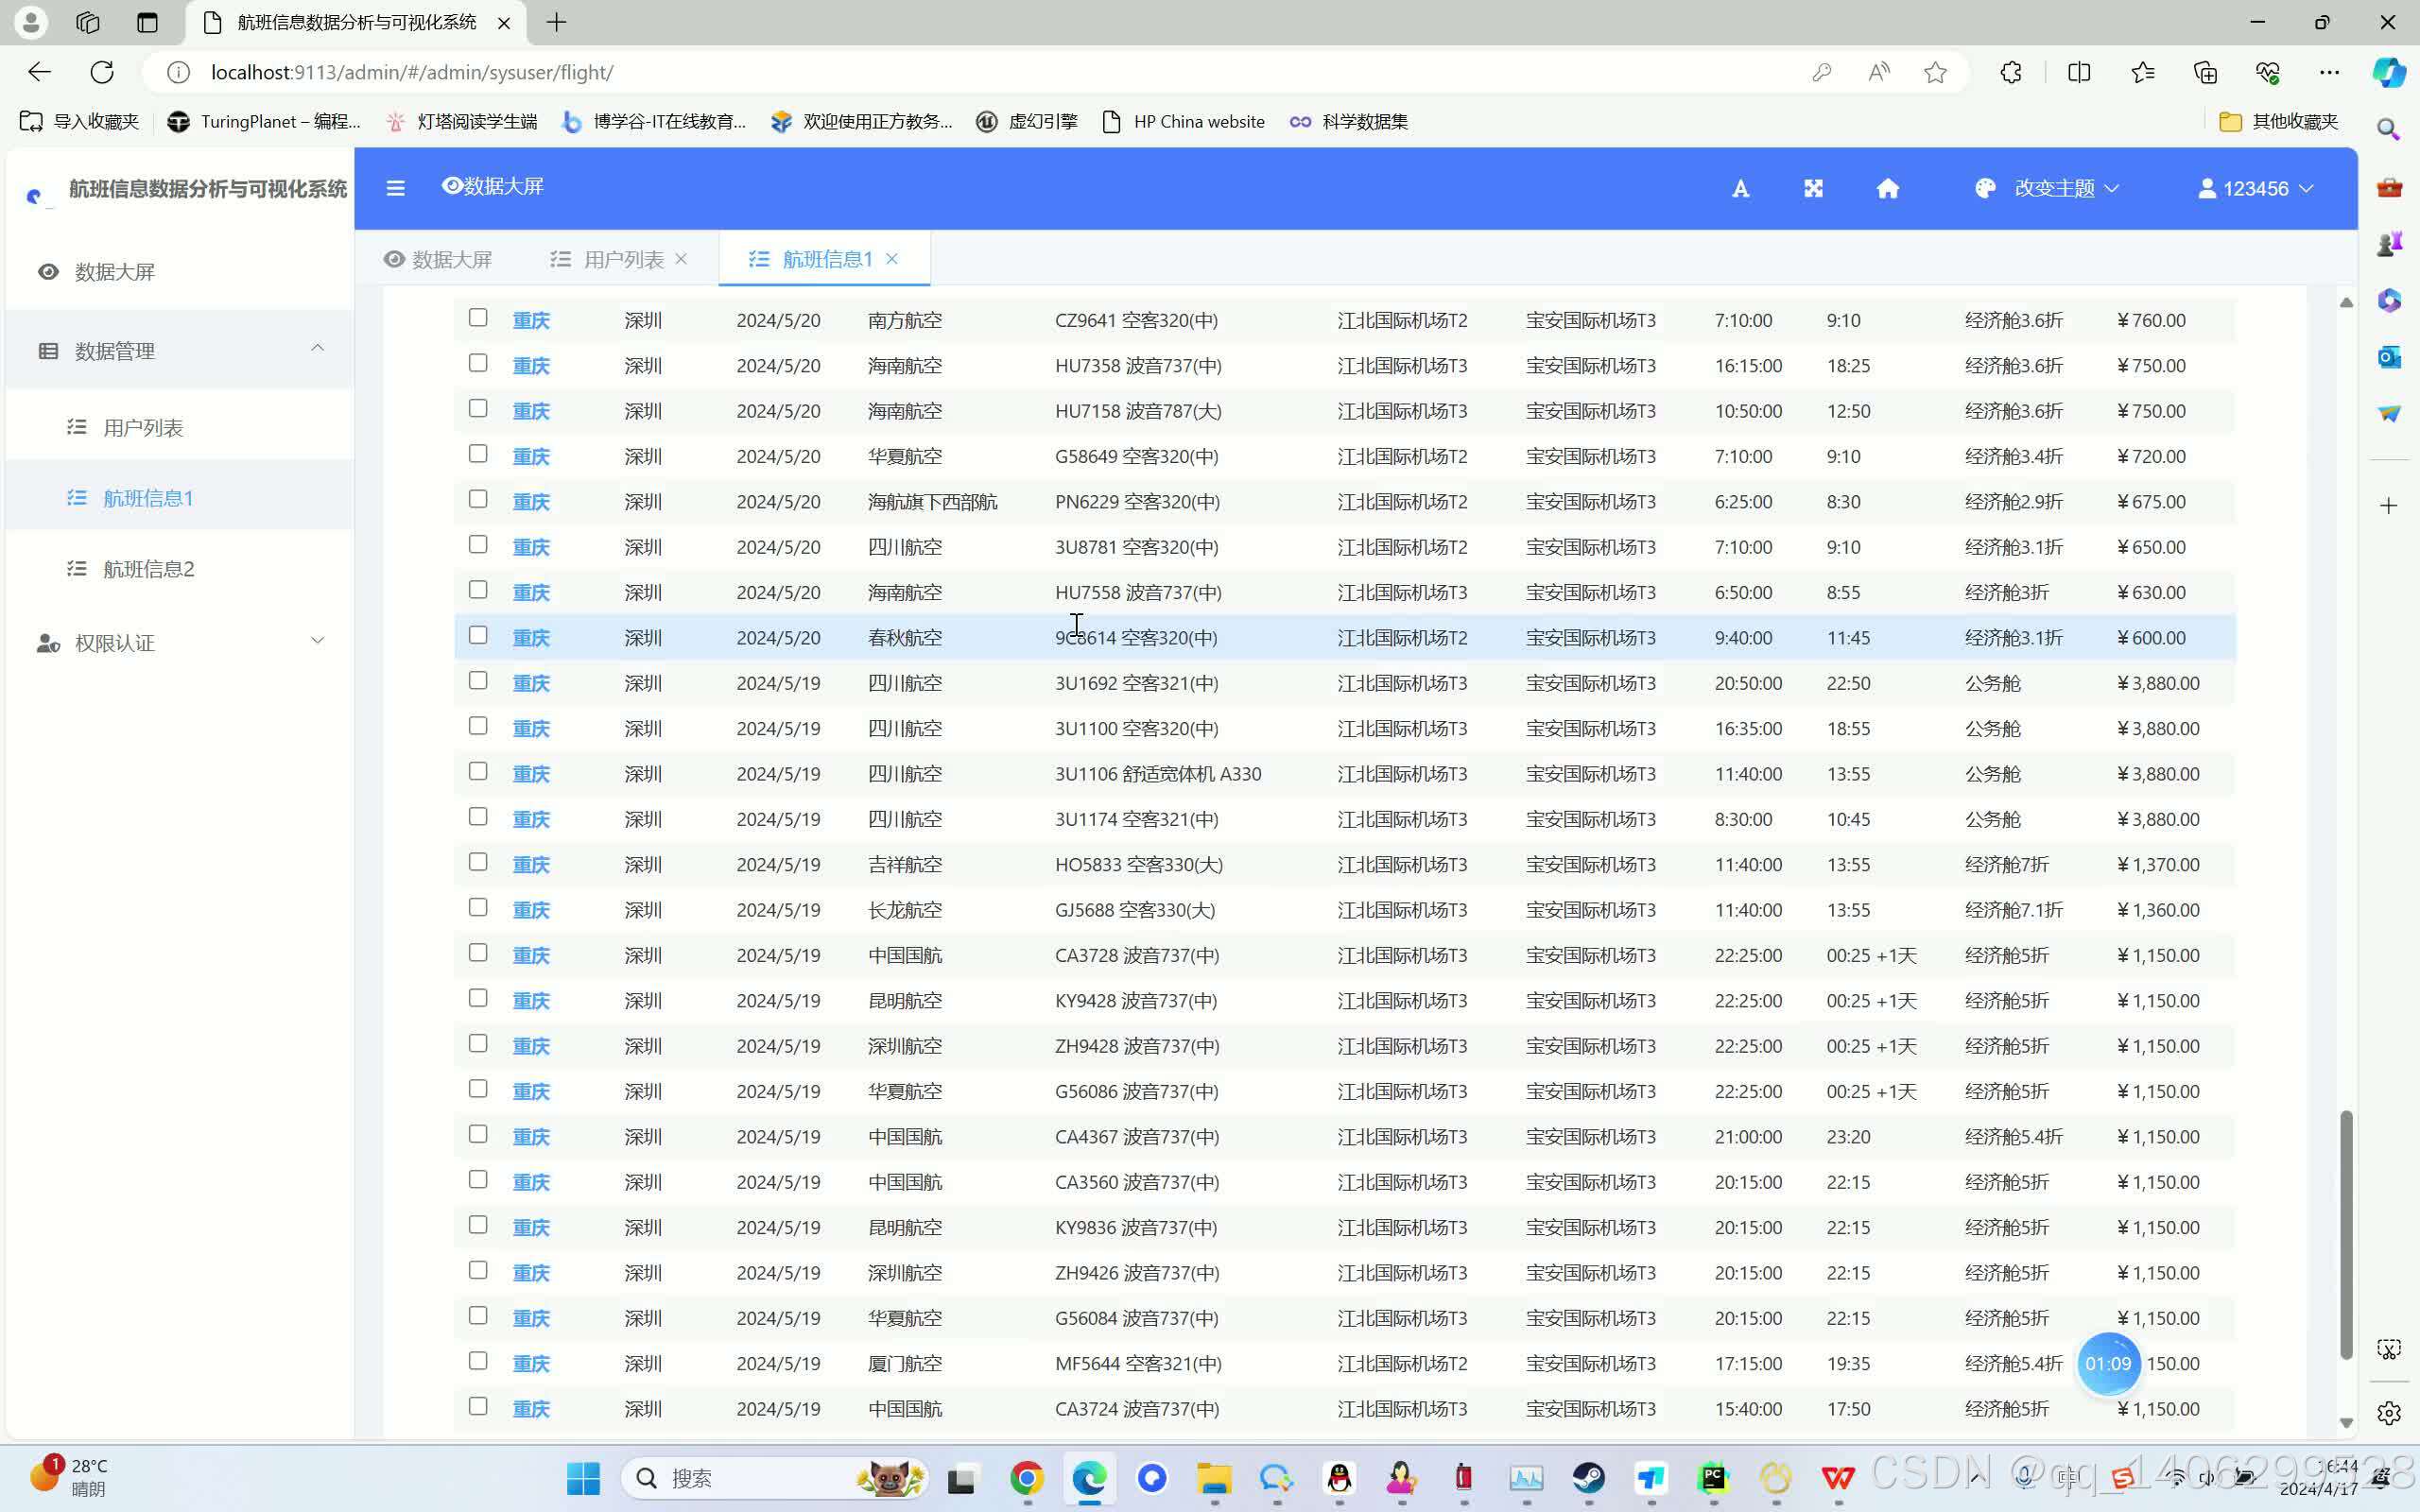The image size is (2420, 1512).
Task: Click the browser refresh icon
Action: (x=102, y=72)
